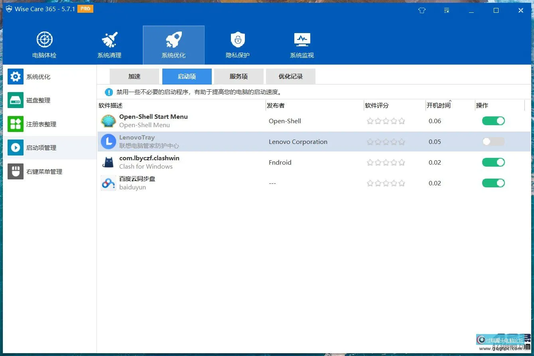Open the feedback icon in the title bar
The image size is (534, 356).
point(447,10)
